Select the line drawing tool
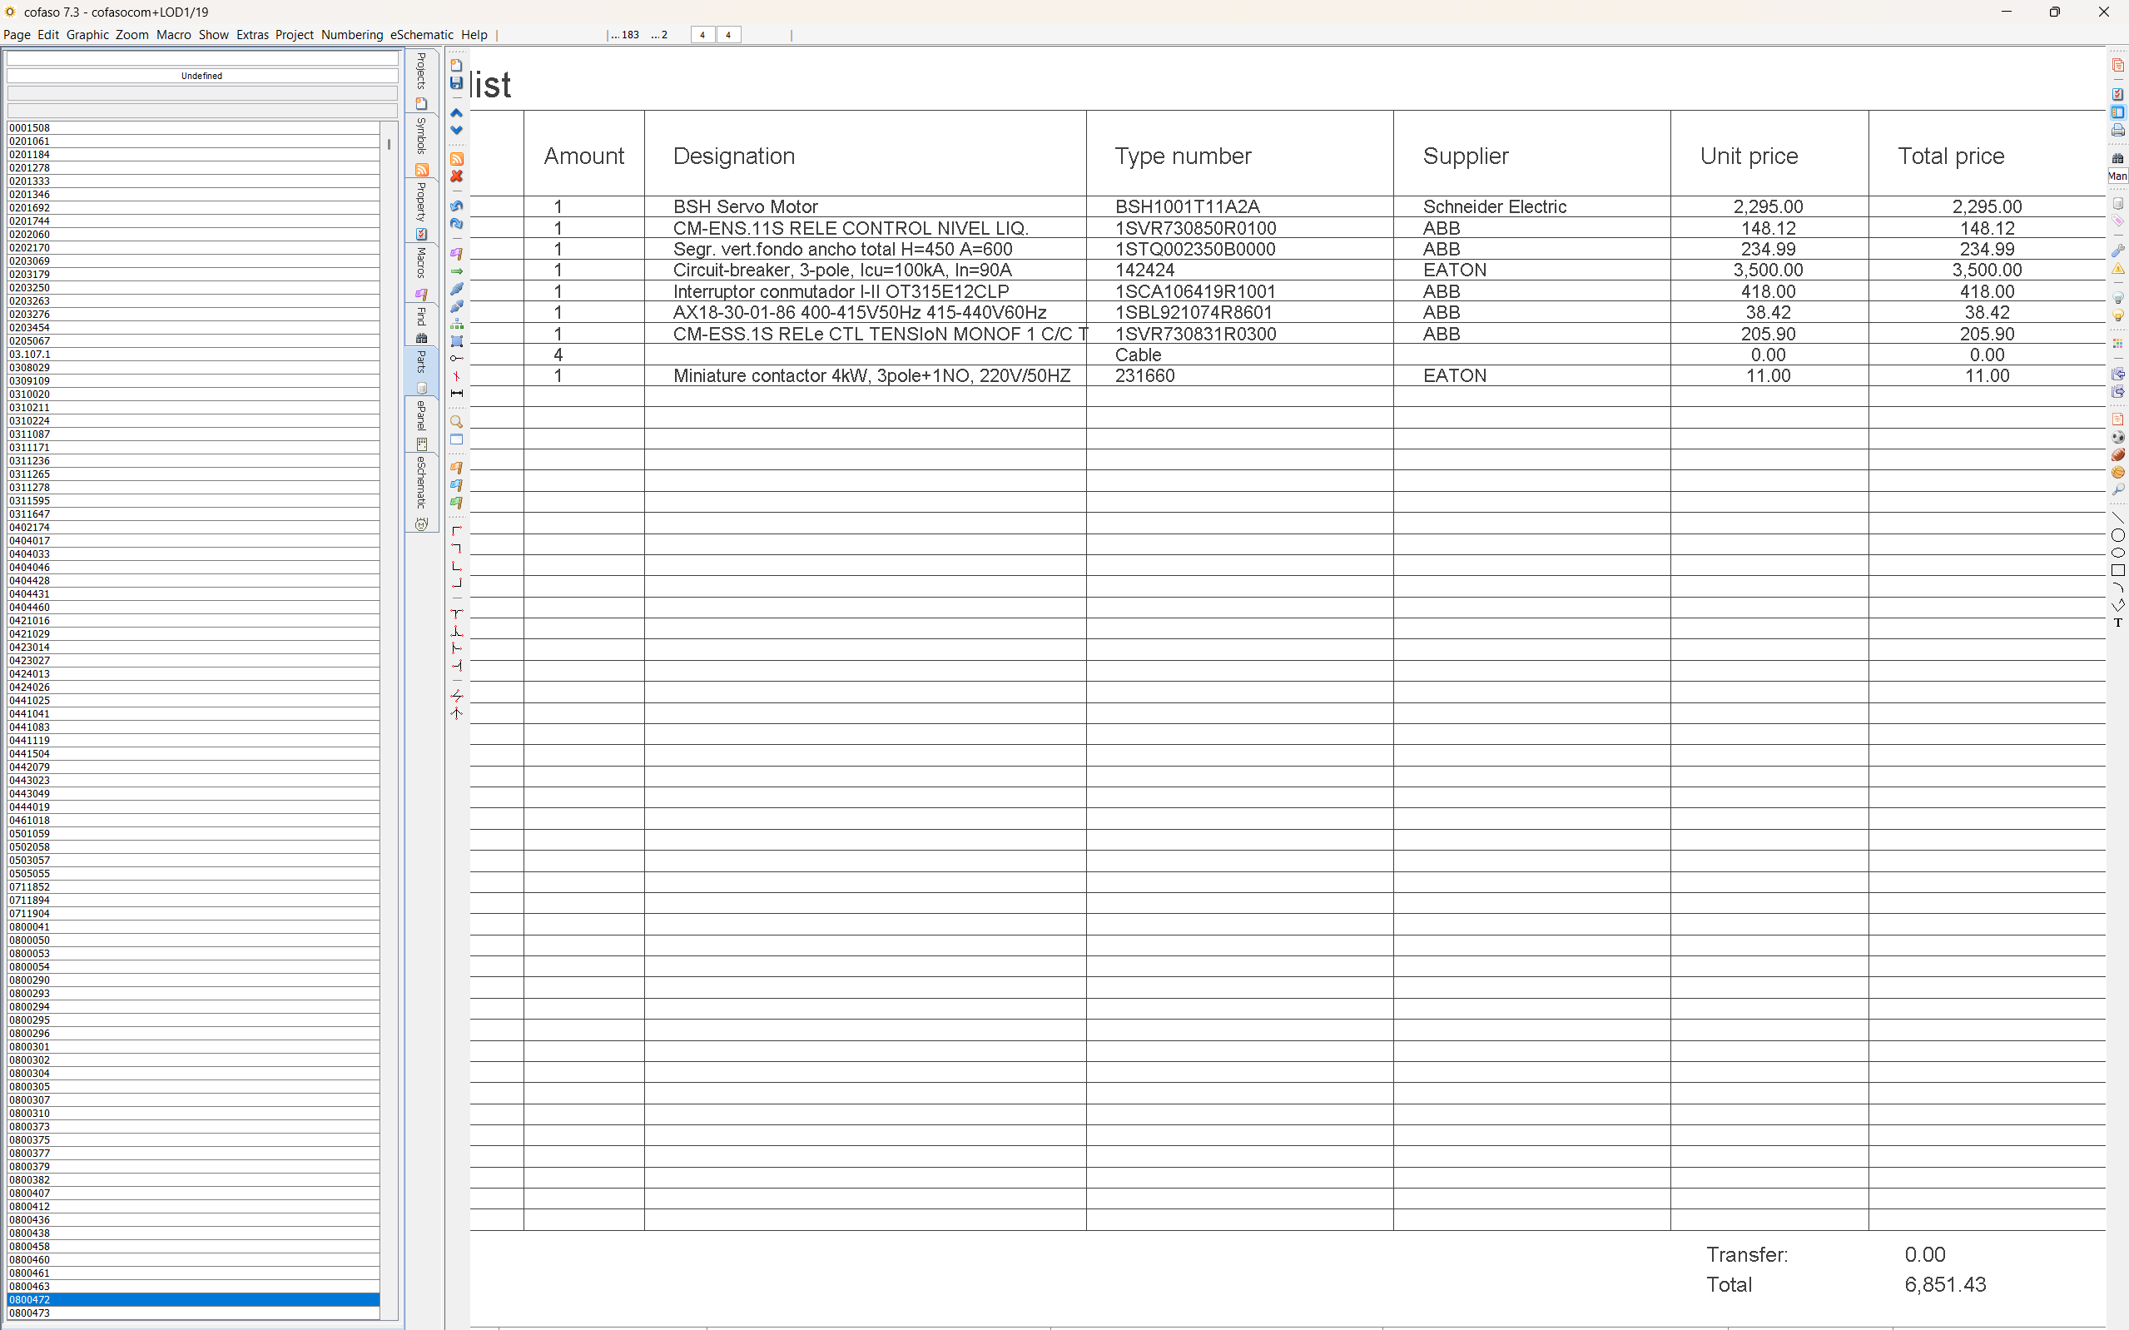This screenshot has width=2129, height=1330. click(2117, 519)
